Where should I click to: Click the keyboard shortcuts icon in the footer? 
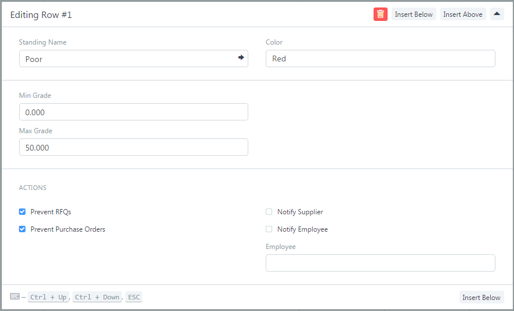coord(15,297)
